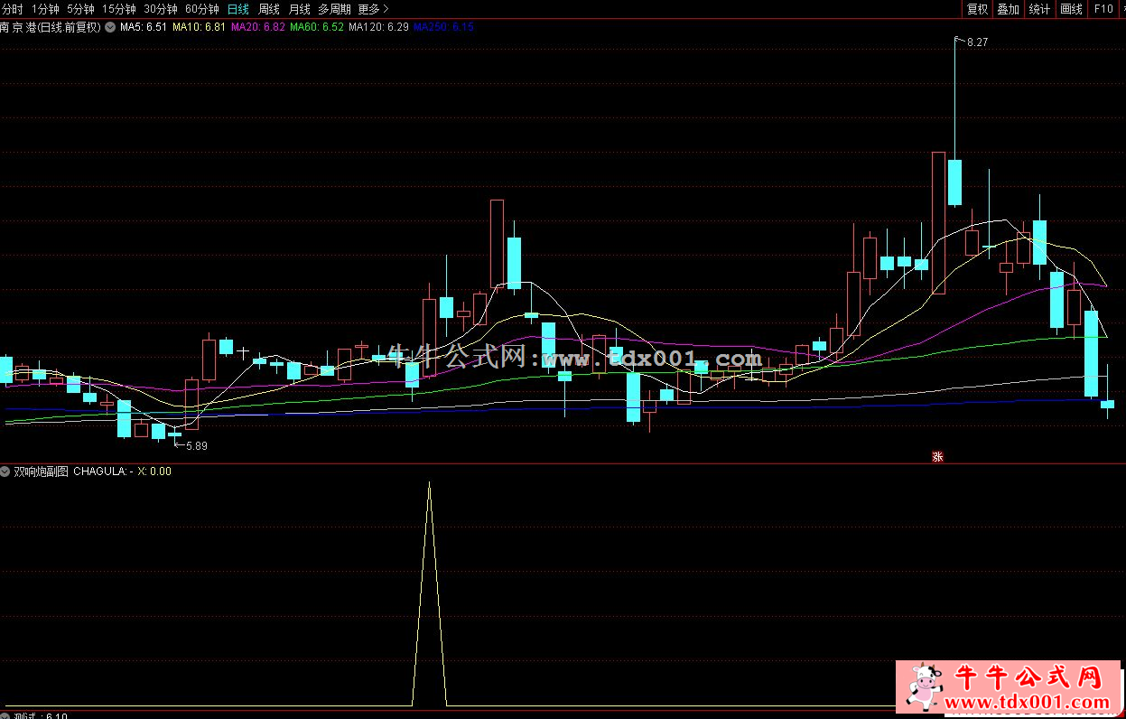Screen dimensions: 1126x719
Task: Select the 日线 daily tab
Action: 238,9
